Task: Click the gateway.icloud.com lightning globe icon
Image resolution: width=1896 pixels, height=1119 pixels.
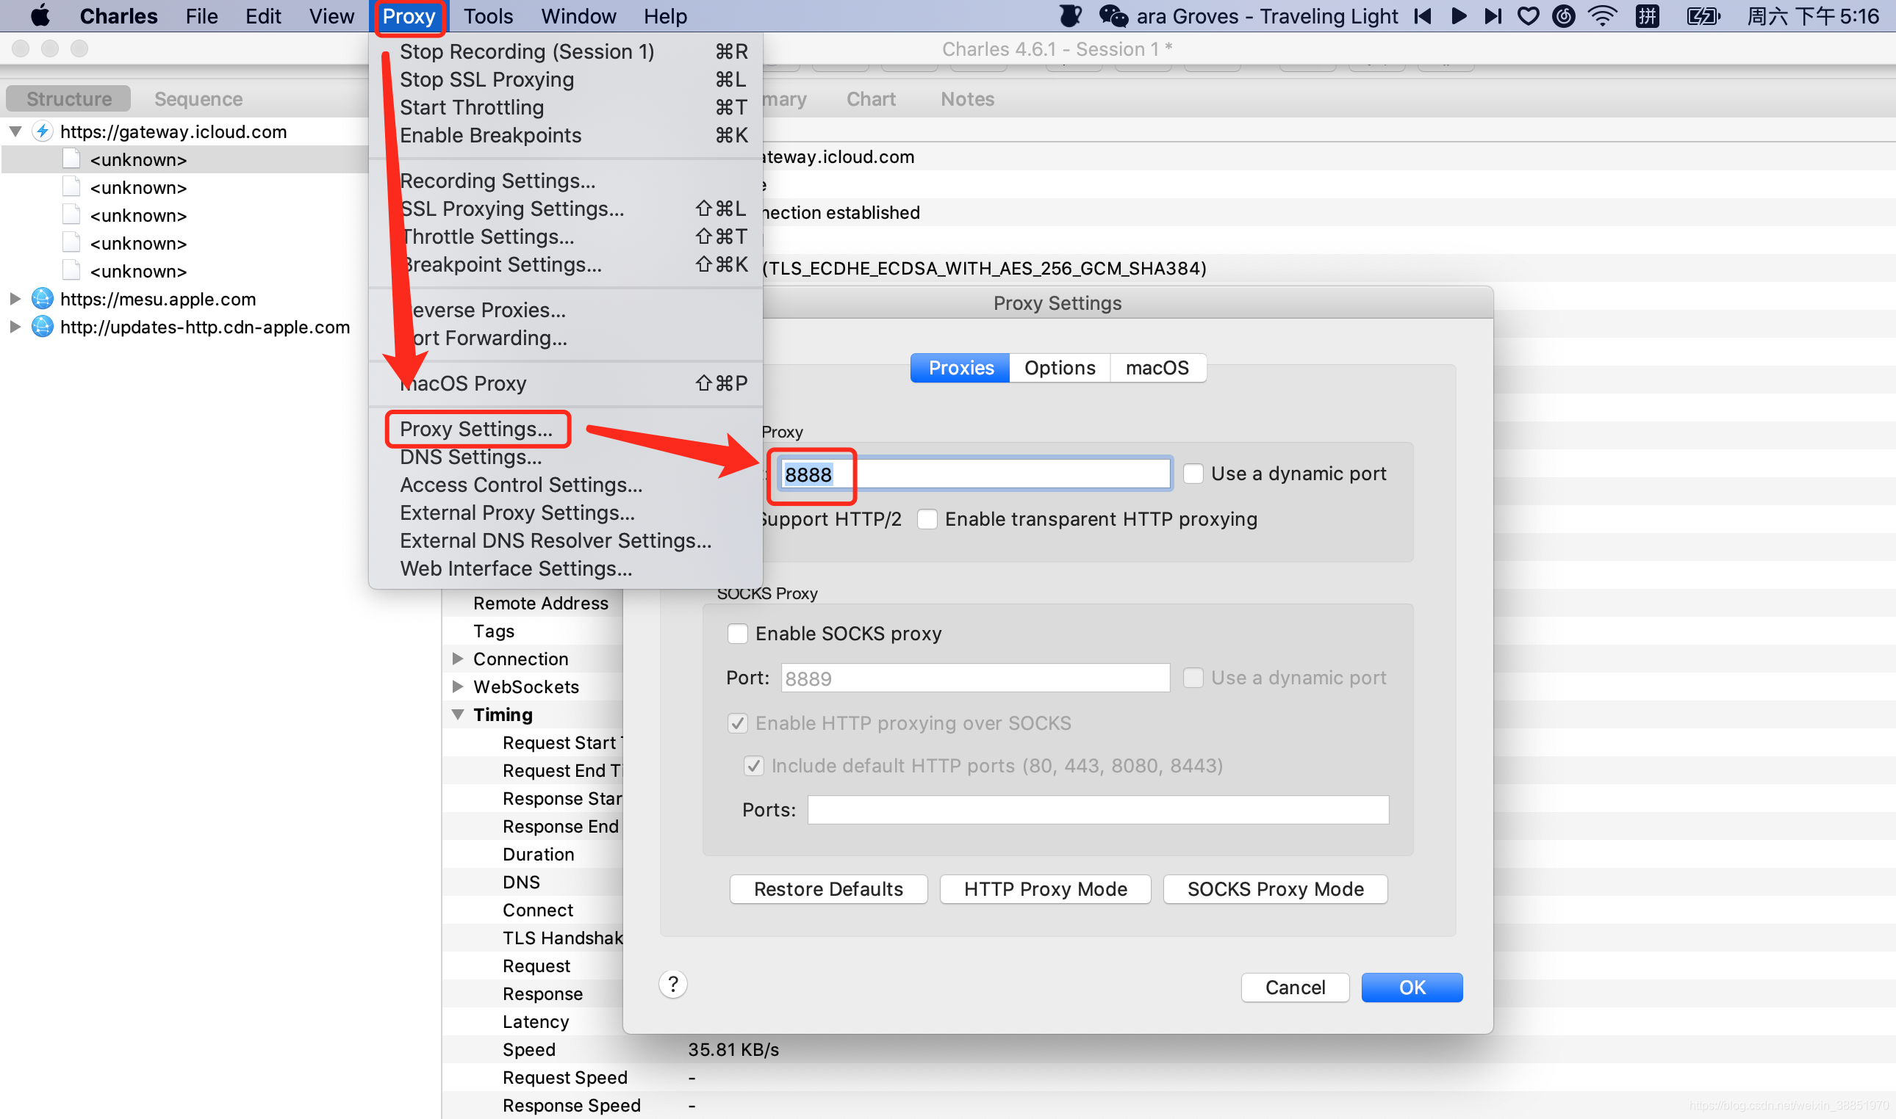Action: [x=42, y=131]
